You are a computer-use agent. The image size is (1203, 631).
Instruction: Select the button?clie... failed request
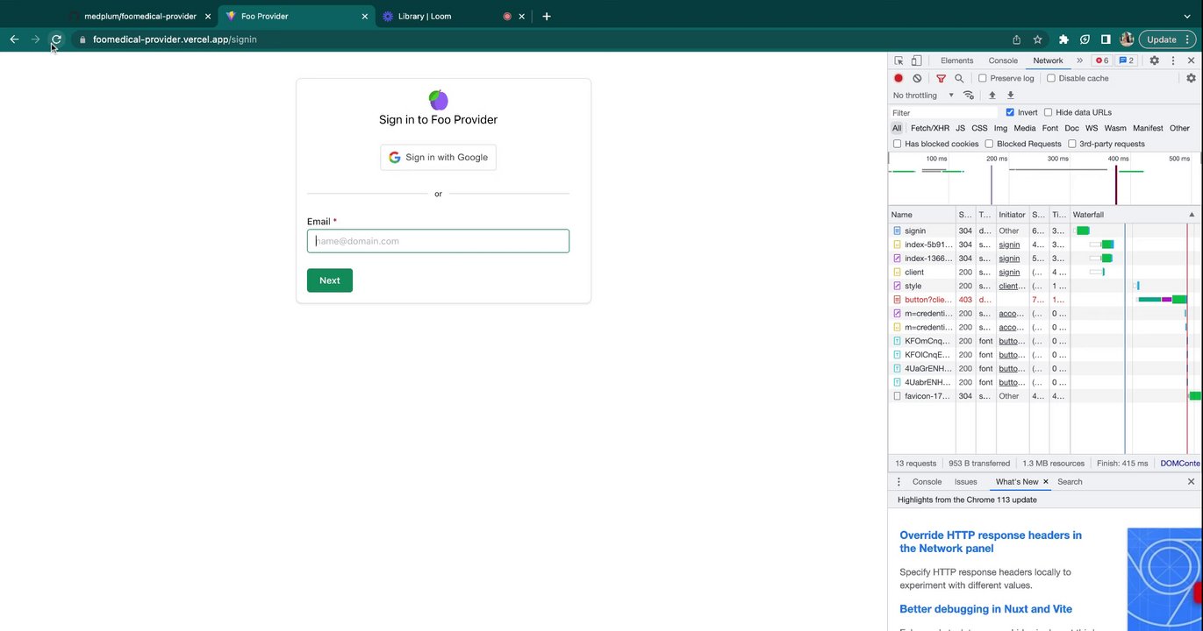(x=927, y=300)
